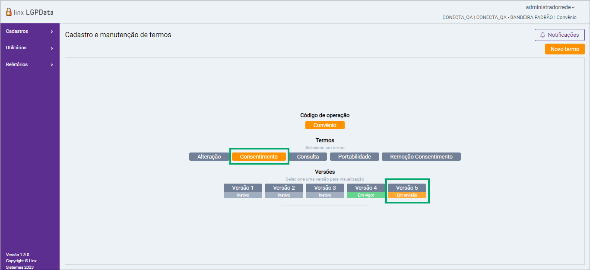
Task: Select the Consentimento term tab
Action: coord(259,157)
